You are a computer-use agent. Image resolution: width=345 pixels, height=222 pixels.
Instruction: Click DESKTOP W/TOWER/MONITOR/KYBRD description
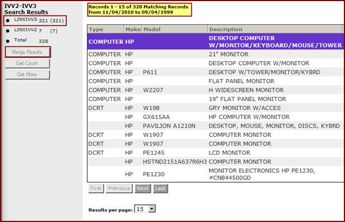coord(264,72)
